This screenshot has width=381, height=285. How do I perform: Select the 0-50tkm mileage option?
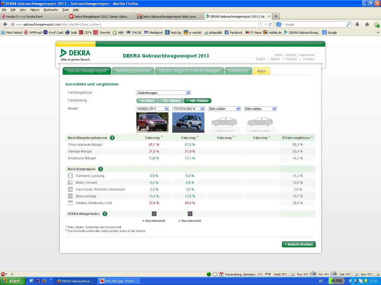coord(147,101)
